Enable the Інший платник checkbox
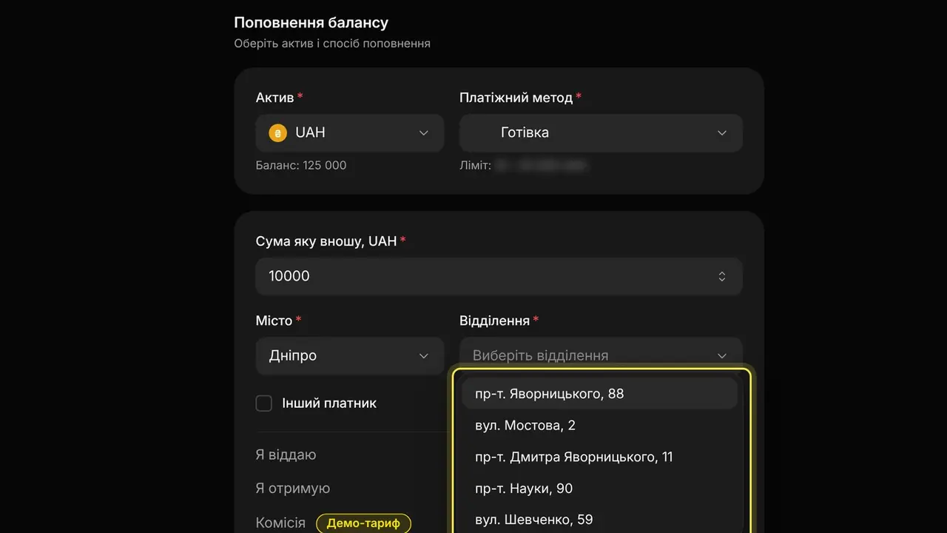The height and width of the screenshot is (533, 947). point(264,403)
